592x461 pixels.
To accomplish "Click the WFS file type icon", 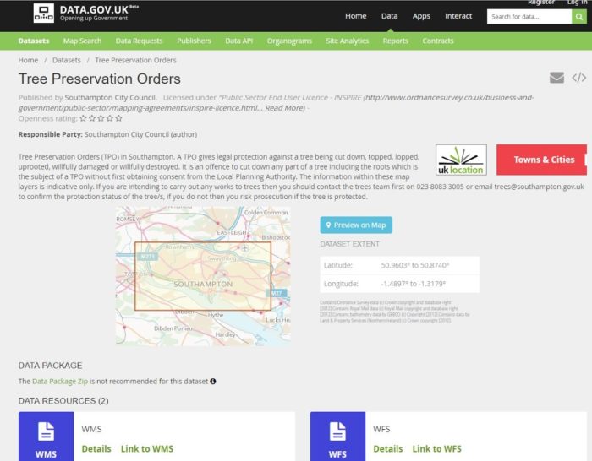I will click(x=337, y=437).
